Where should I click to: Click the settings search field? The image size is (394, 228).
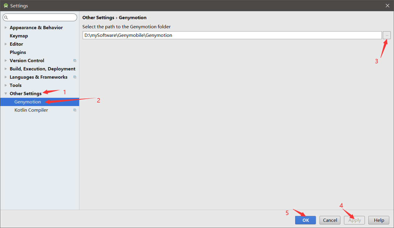tap(40, 17)
